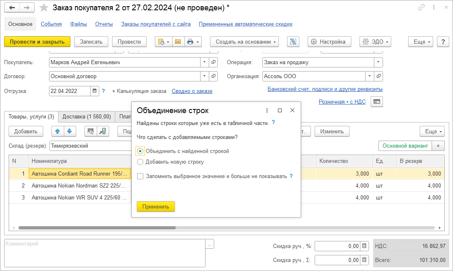Open the 'Файлы' section
The height and width of the screenshot is (271, 453).
click(78, 24)
